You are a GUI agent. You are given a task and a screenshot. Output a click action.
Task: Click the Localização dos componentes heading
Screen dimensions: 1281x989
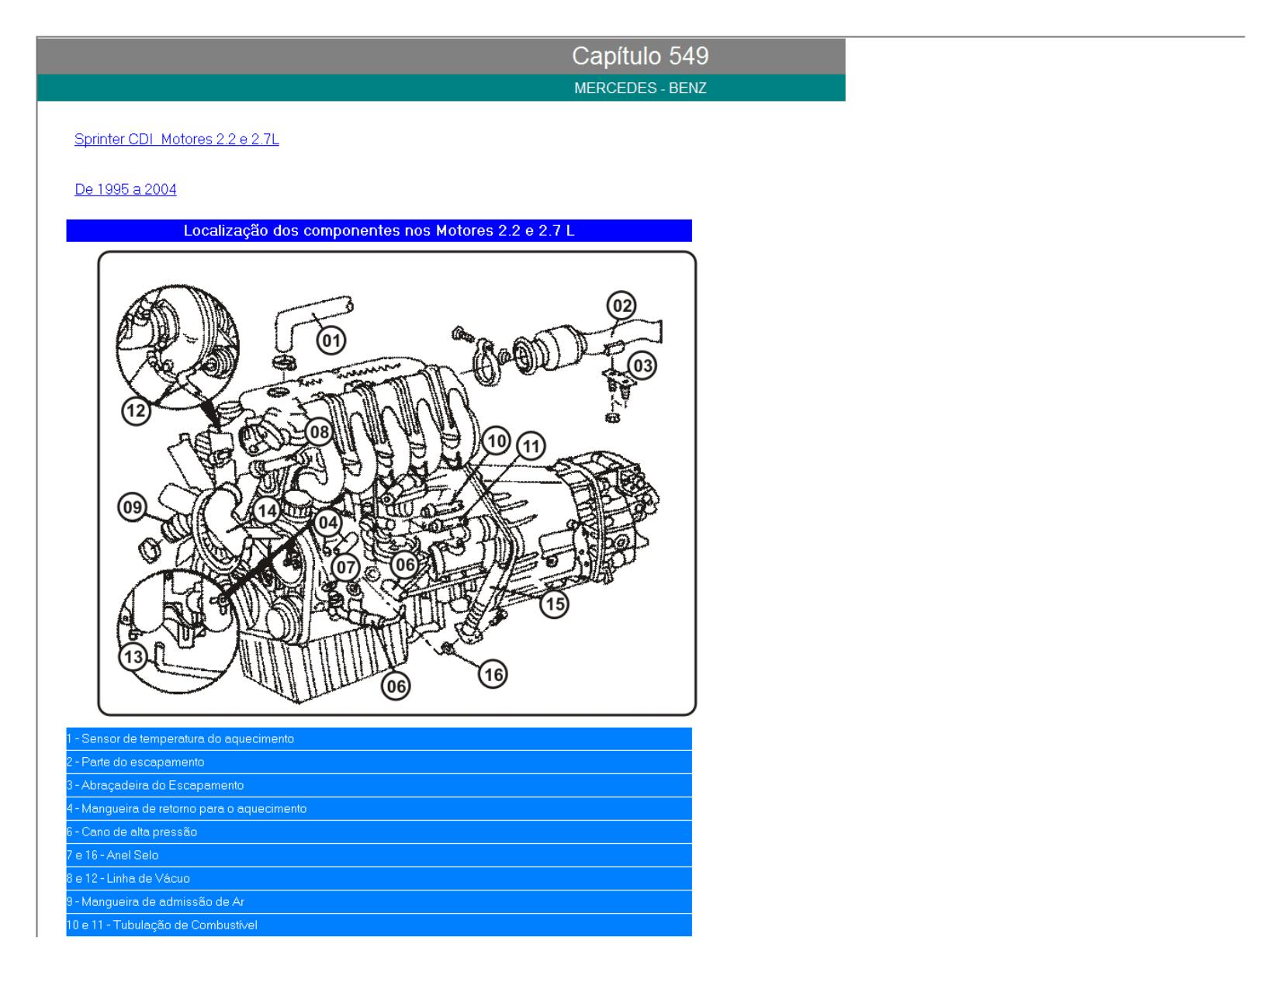[379, 230]
